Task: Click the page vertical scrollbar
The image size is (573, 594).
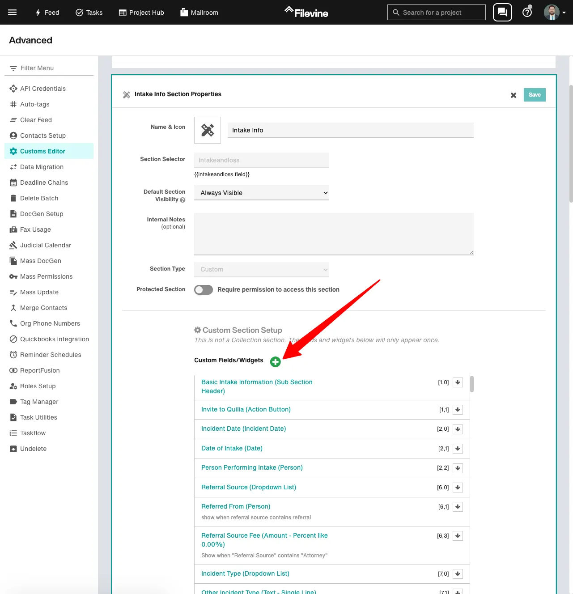Action: pyautogui.click(x=571, y=143)
